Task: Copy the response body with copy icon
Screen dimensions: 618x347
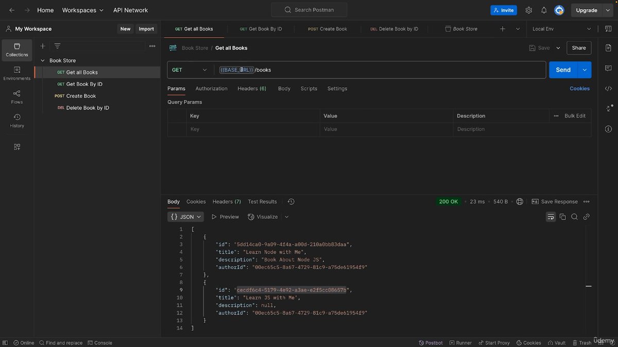Action: pos(563,217)
